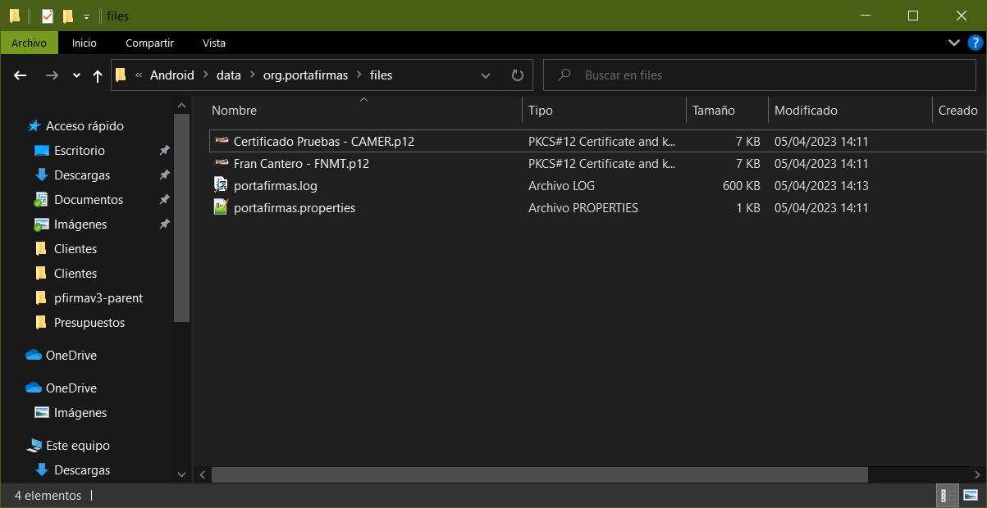
Task: Expand the address bar history dropdown
Action: [x=486, y=75]
